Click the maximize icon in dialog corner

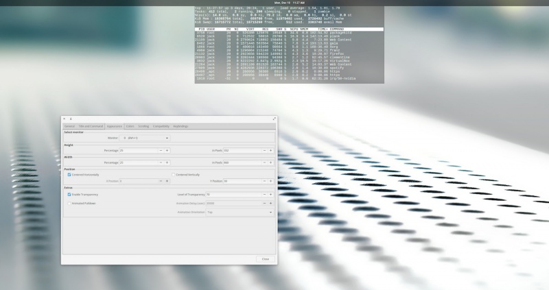pos(274,119)
